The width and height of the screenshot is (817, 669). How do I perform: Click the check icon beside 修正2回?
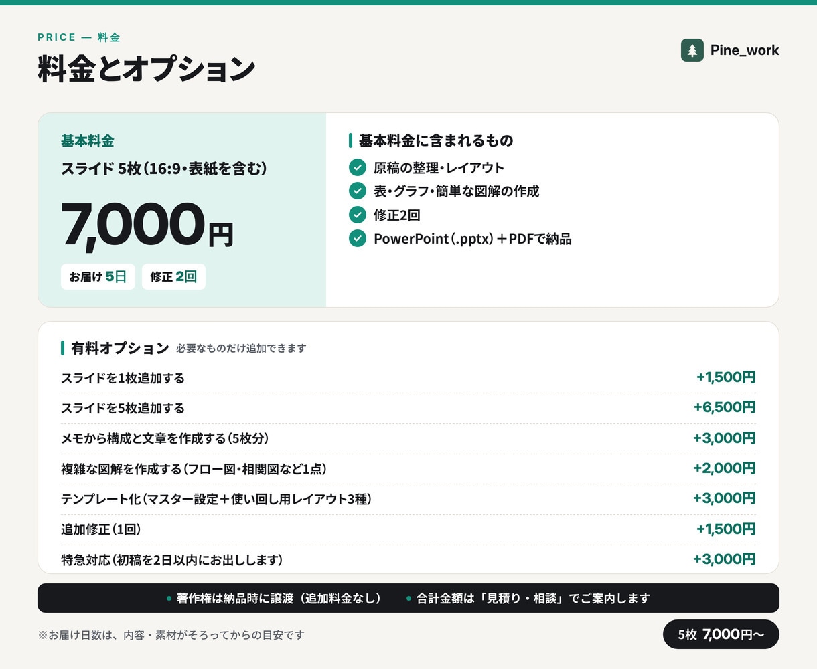pos(358,215)
